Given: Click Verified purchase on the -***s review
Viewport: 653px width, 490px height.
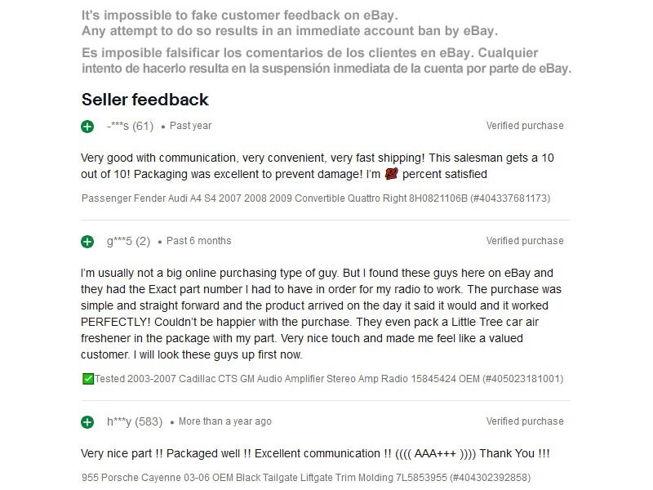Looking at the screenshot, I should click(x=525, y=126).
